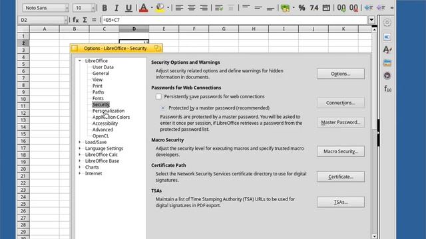Open the currency format dropdown arrow
Image resolution: width=426 pixels, height=239 pixels.
tap(294, 8)
